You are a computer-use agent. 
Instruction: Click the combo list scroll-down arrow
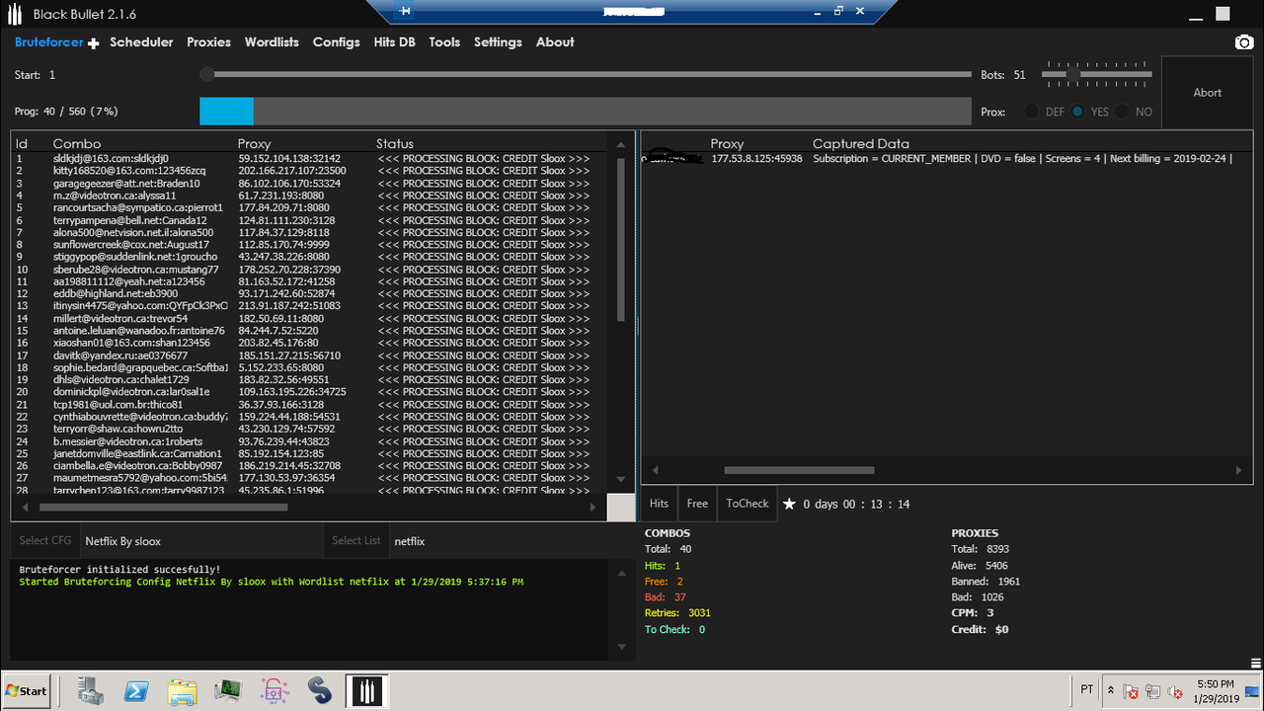(621, 479)
